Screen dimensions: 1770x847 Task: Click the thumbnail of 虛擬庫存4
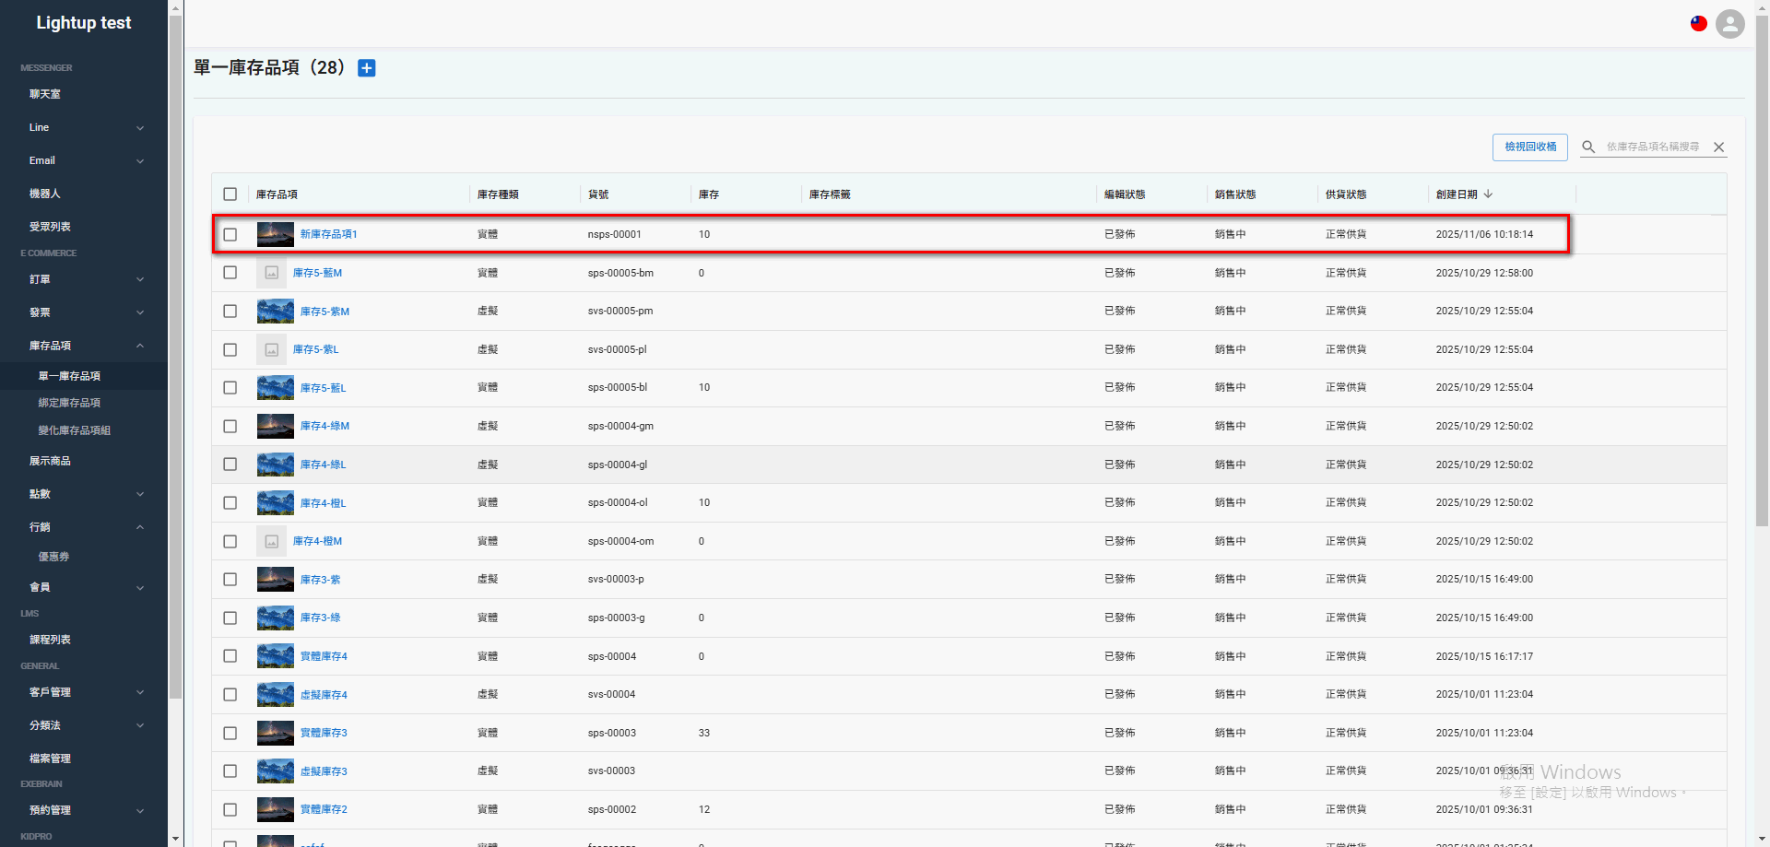(x=276, y=695)
